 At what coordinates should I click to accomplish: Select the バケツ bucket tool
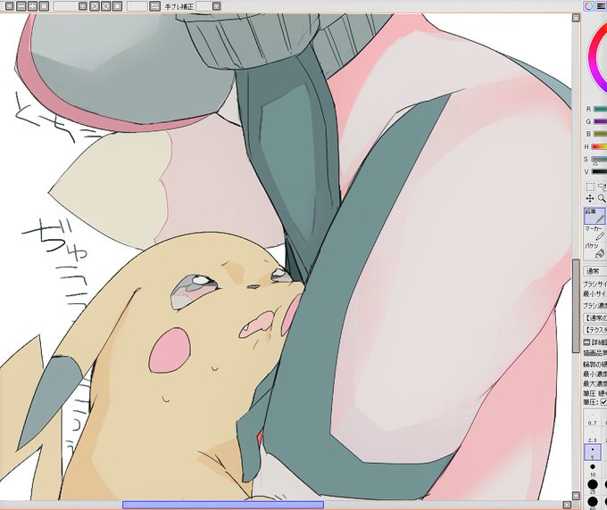pyautogui.click(x=595, y=251)
